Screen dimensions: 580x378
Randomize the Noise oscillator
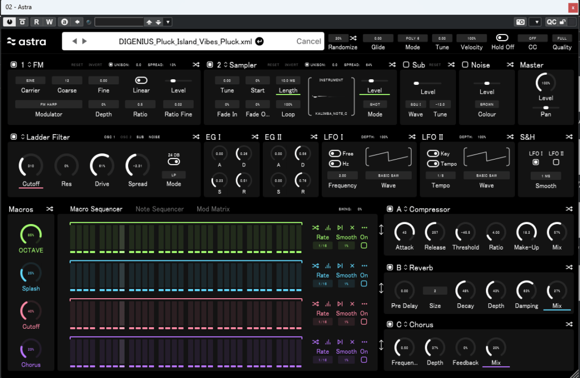click(510, 65)
